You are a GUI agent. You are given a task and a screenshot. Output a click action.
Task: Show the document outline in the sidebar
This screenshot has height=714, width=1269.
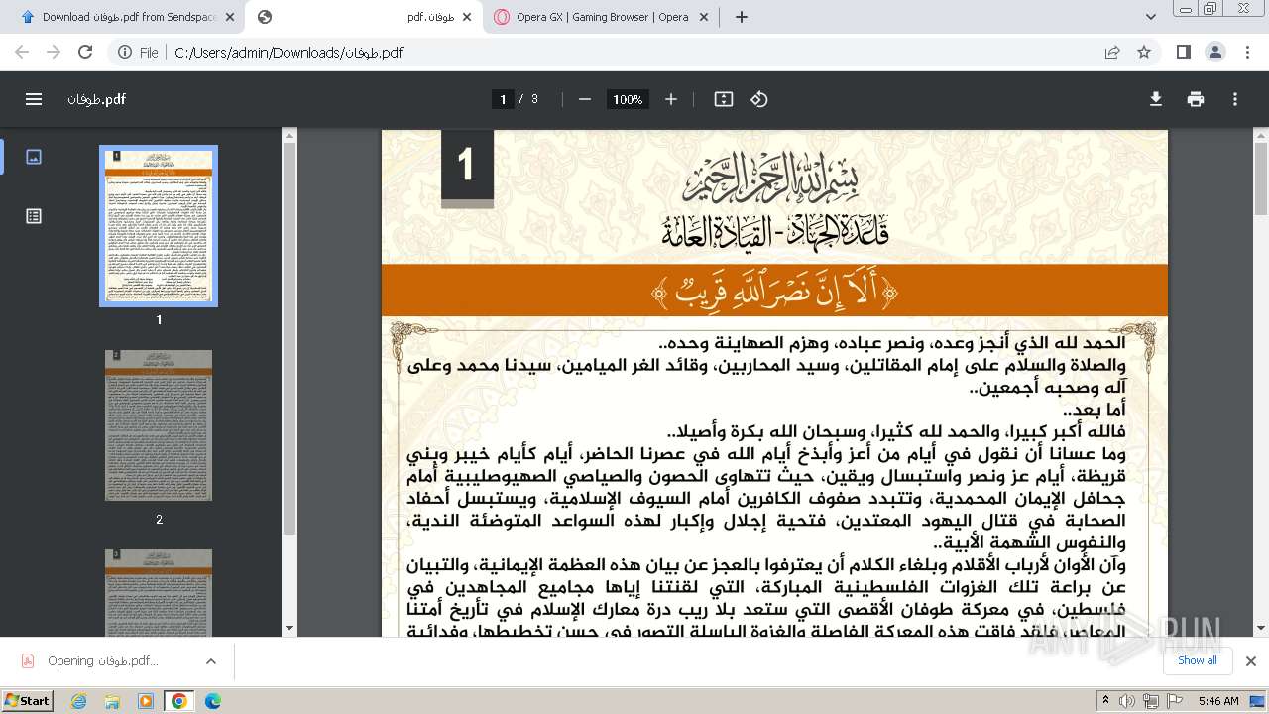[x=34, y=216]
